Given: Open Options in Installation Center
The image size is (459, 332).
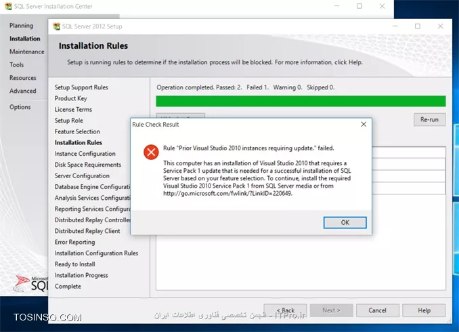Looking at the screenshot, I should [x=20, y=107].
